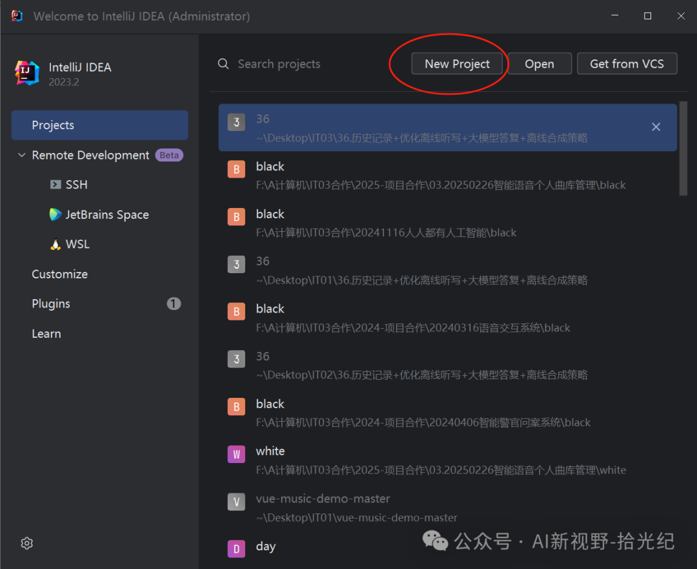697x569 pixels.
Task: Open black project in 人人都有人工智能
Action: pos(448,223)
